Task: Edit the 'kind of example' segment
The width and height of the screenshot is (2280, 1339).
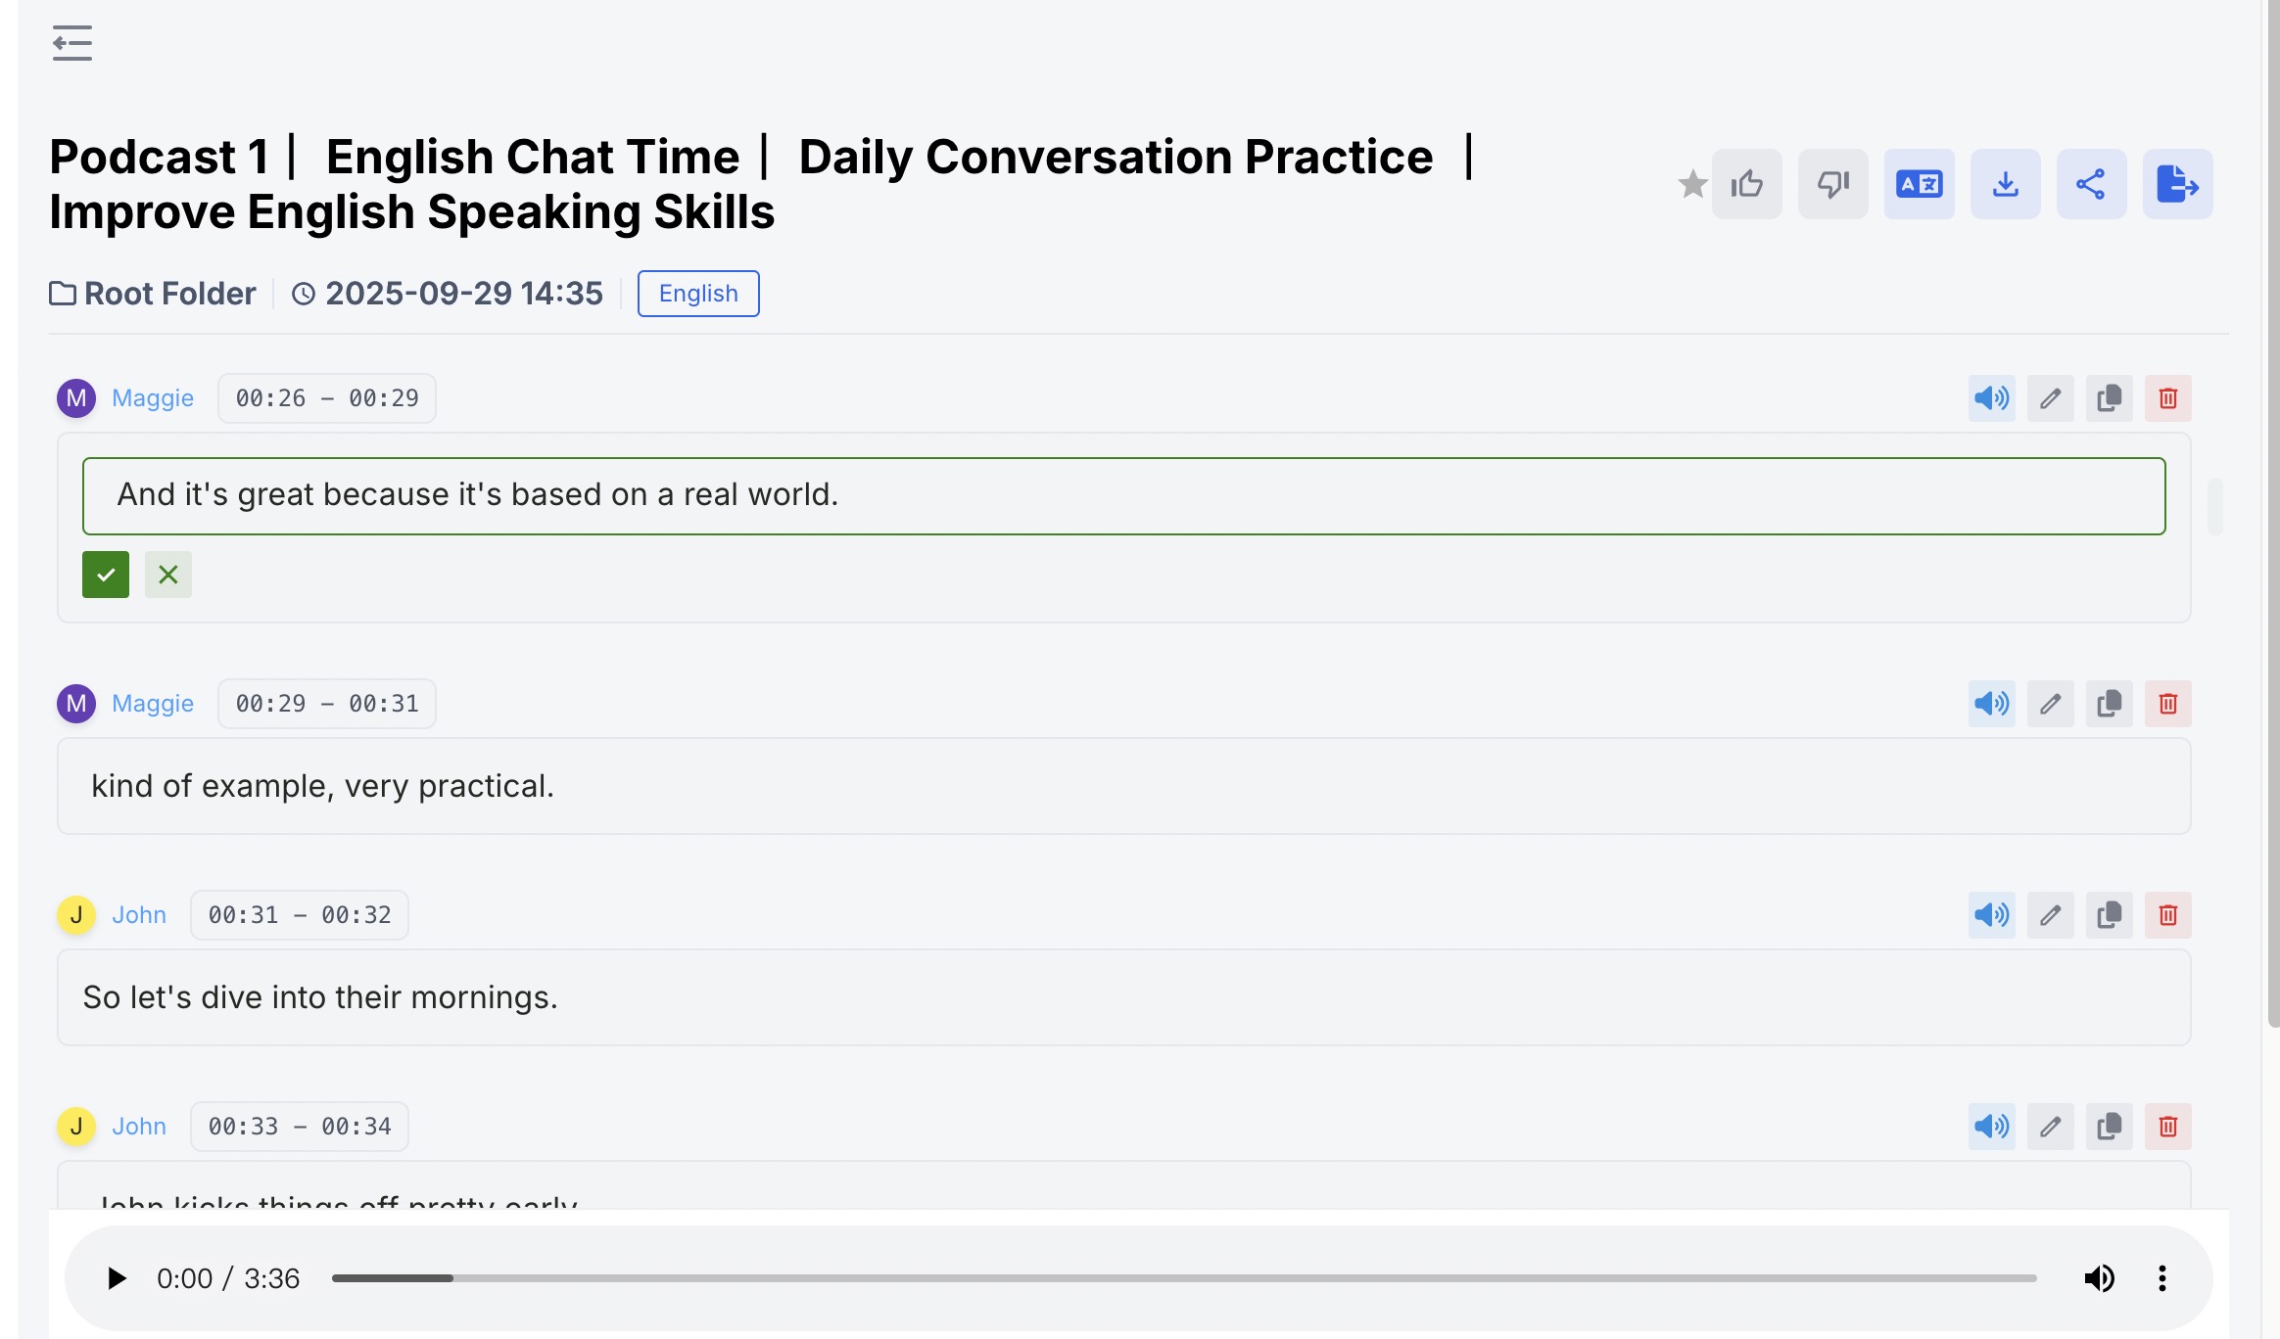Action: 2050,704
